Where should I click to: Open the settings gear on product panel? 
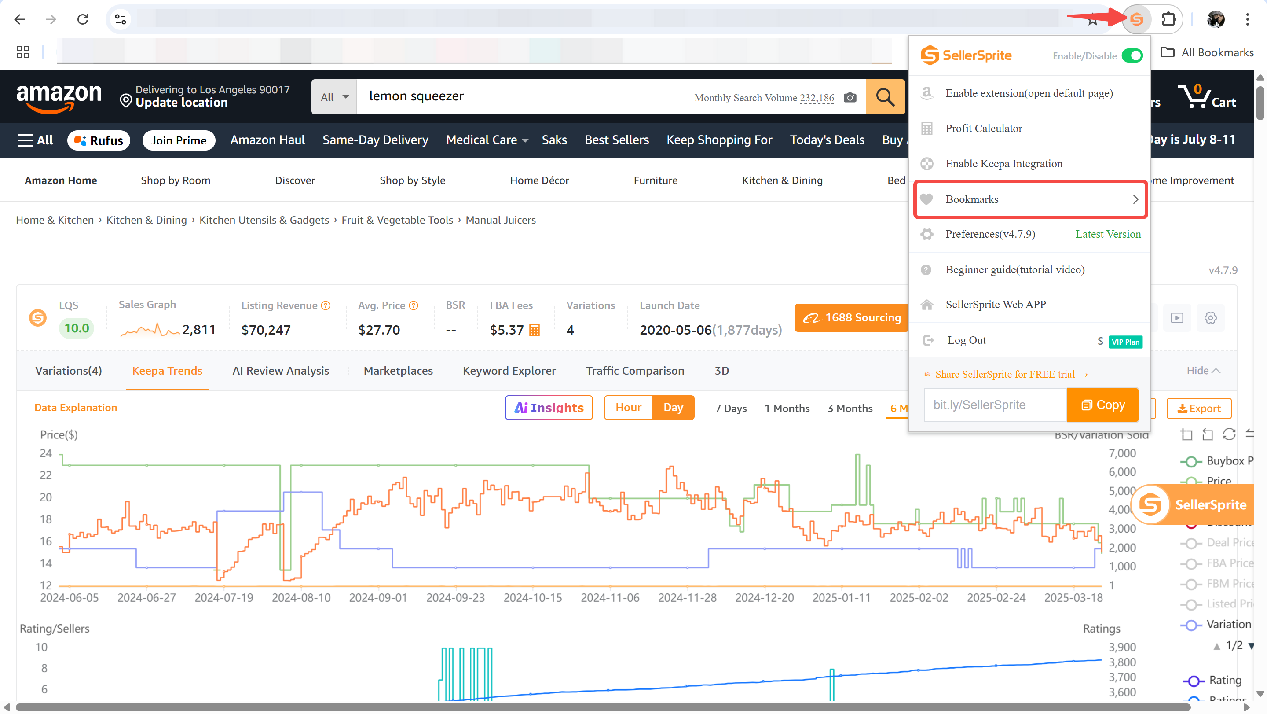click(1210, 318)
